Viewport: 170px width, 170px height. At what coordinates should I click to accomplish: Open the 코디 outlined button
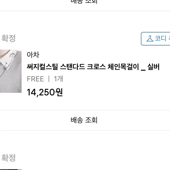pyautogui.click(x=155, y=39)
